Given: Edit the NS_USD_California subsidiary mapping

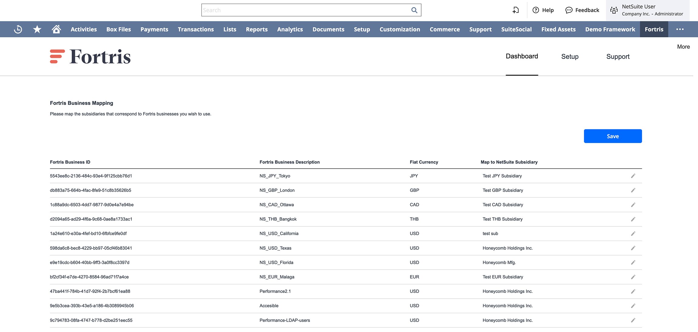Looking at the screenshot, I should [633, 234].
